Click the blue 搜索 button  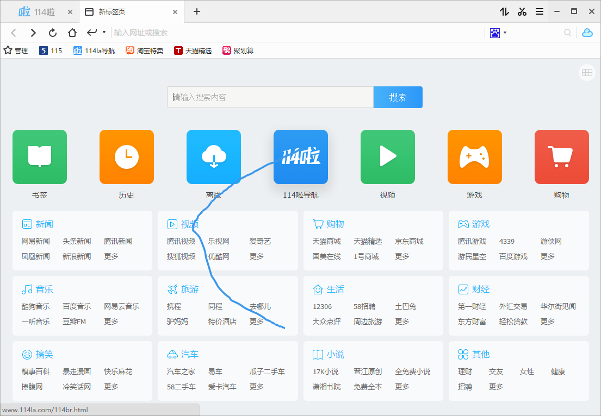tap(398, 97)
